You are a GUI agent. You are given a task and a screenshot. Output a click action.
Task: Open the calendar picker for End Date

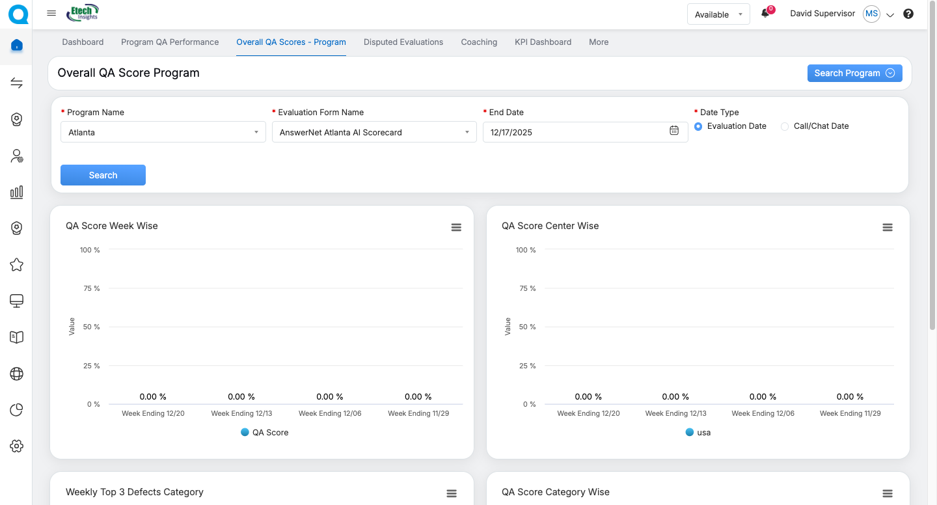point(674,131)
